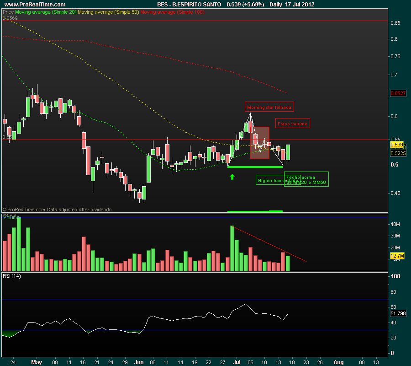Click the 30M volume axis label

[x=395, y=236]
